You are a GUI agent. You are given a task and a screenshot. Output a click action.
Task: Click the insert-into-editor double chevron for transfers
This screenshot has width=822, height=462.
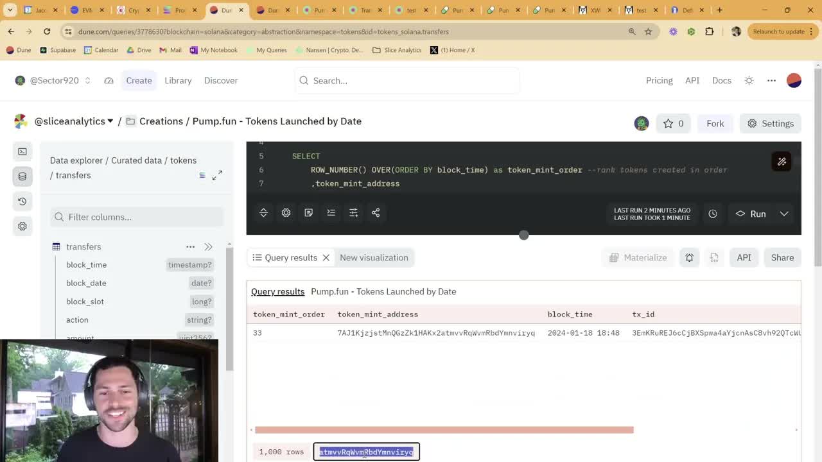208,246
